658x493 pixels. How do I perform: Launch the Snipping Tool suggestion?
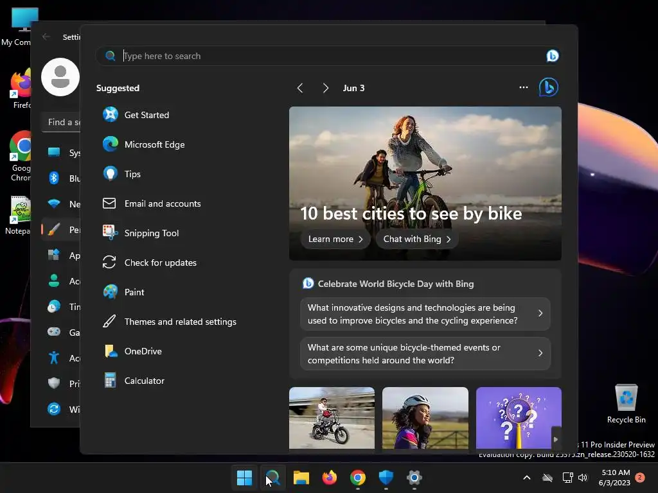click(x=141, y=233)
